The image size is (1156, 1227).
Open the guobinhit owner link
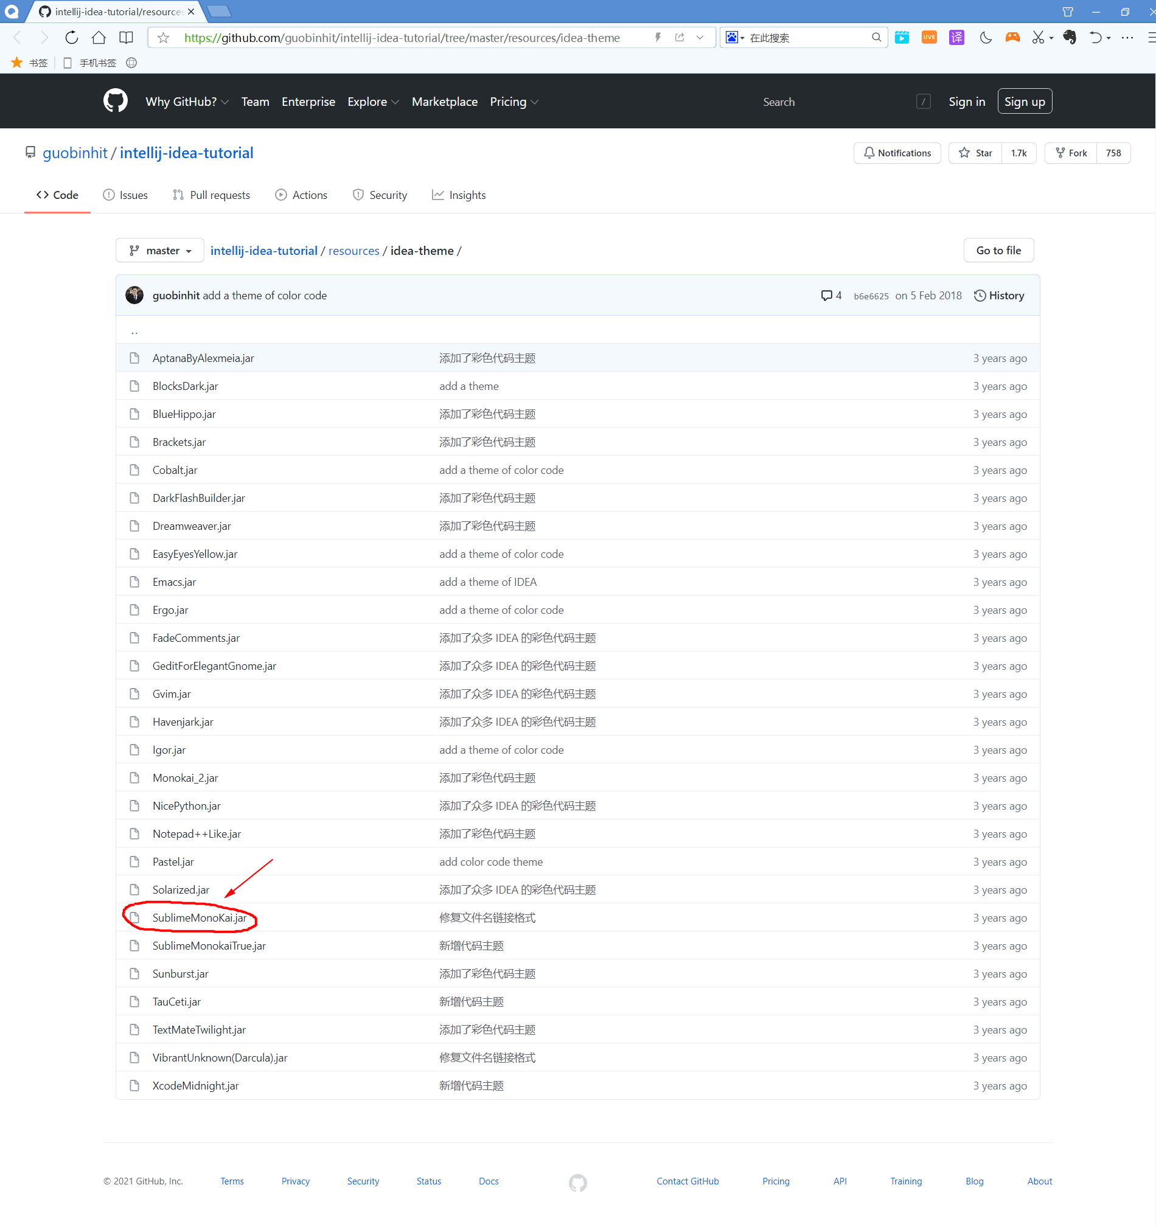[x=75, y=153]
